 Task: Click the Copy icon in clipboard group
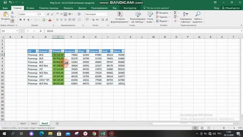pyautogui.click(x=12, y=17)
